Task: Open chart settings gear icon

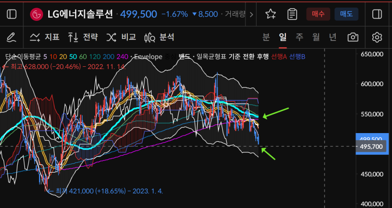Action: [x=377, y=37]
